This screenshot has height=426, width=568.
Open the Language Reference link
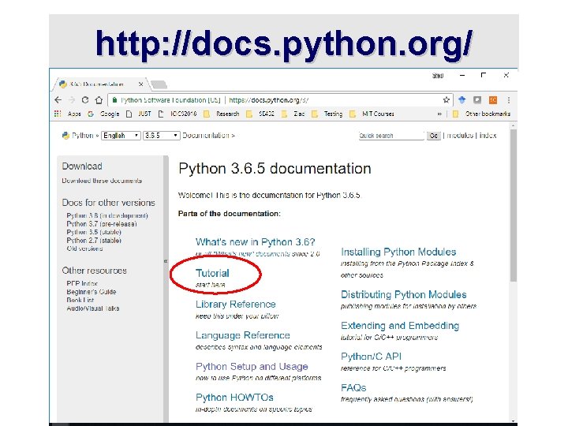tap(243, 335)
